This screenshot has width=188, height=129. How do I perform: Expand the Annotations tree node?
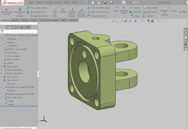[1, 46]
